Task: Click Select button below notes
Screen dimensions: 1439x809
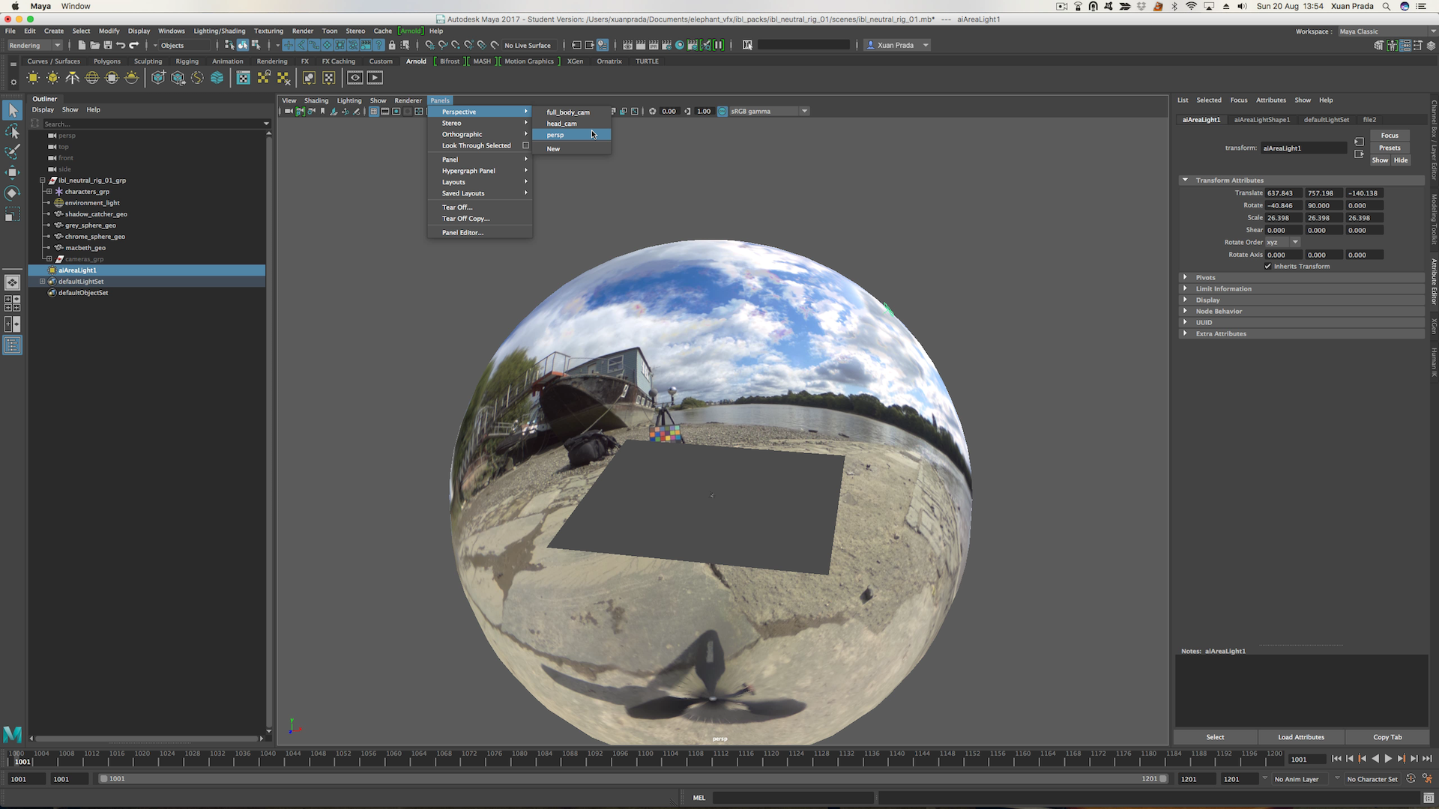Action: pyautogui.click(x=1215, y=737)
